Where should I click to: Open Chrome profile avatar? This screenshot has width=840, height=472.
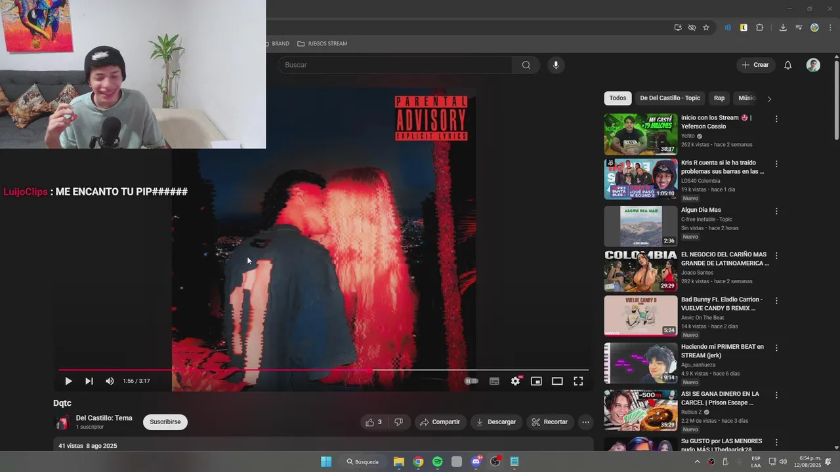pos(814,28)
